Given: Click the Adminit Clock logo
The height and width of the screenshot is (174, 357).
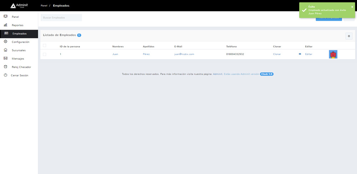Looking at the screenshot, I should click(19, 6).
